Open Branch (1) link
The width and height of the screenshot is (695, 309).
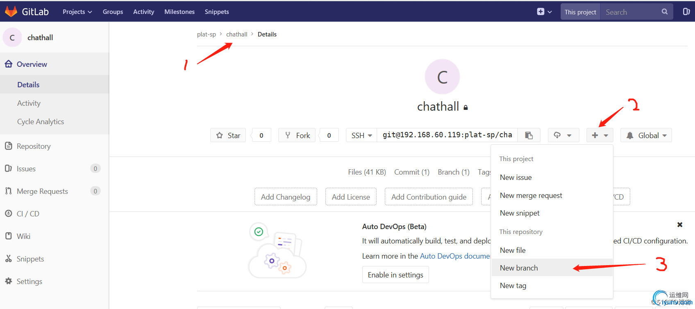[454, 172]
